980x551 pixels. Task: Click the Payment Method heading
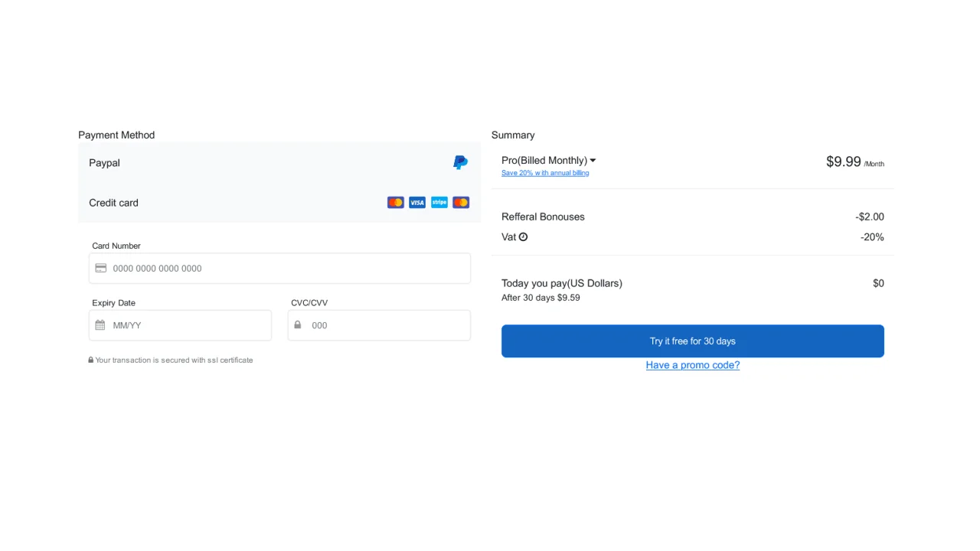(116, 135)
